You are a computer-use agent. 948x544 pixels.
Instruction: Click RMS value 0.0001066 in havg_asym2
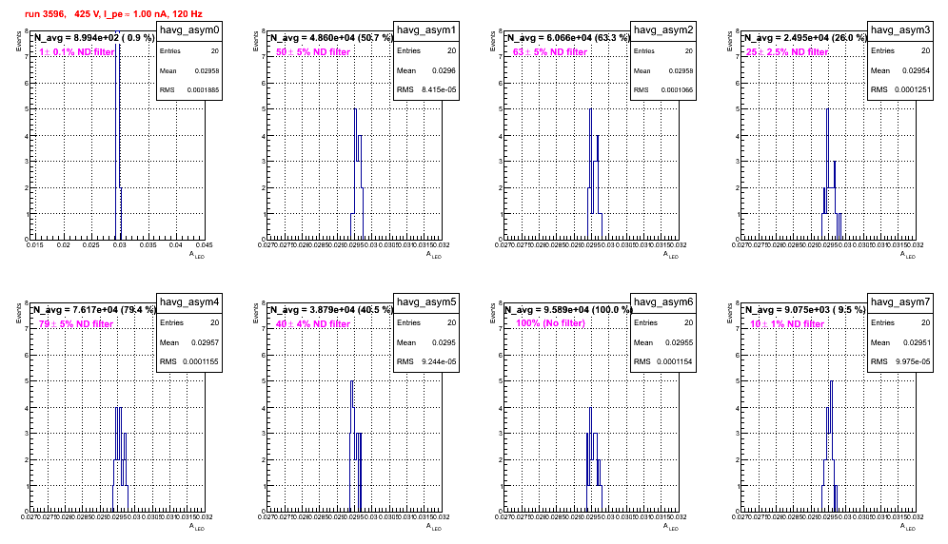[x=678, y=90]
